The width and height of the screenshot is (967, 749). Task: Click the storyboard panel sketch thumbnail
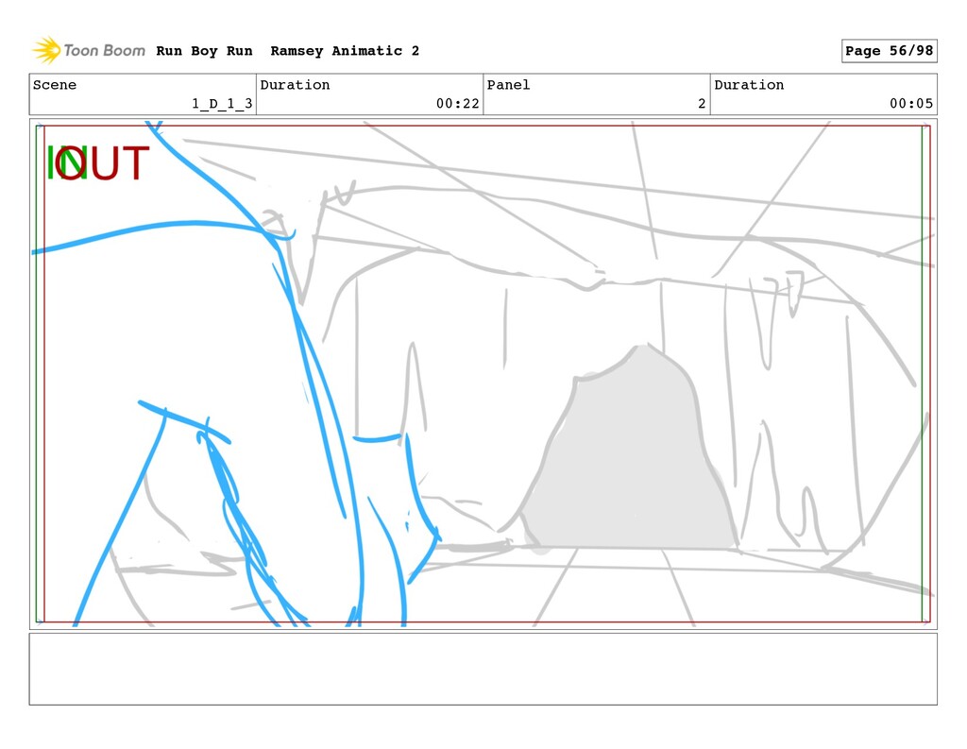coord(483,374)
